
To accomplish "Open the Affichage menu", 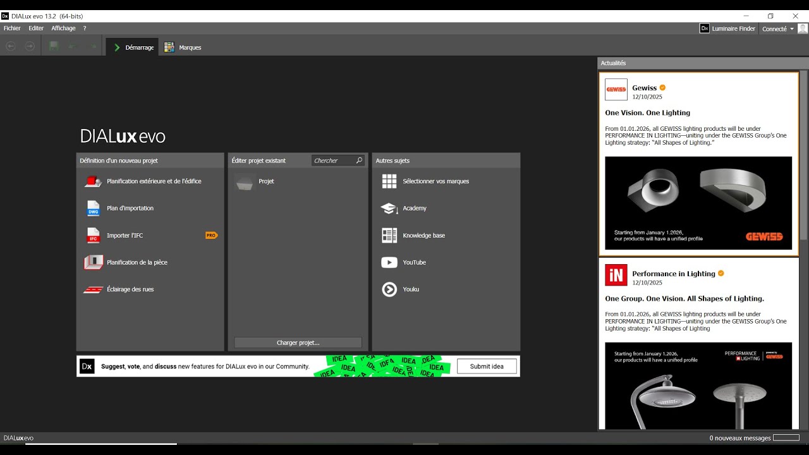I will [63, 28].
